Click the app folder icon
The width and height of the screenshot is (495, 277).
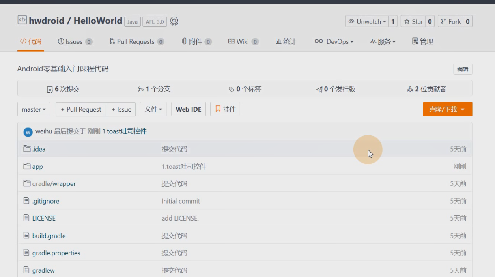coord(27,166)
